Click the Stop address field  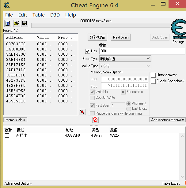click(x=124, y=86)
